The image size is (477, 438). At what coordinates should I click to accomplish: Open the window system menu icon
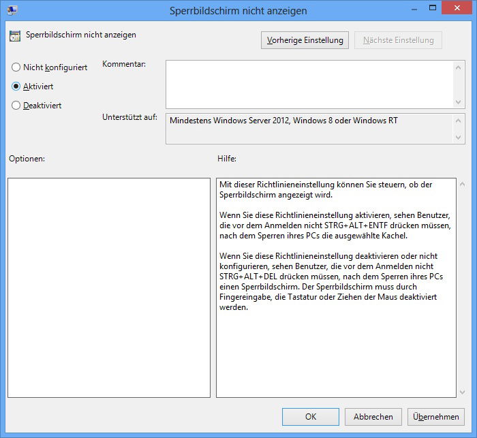click(x=12, y=10)
